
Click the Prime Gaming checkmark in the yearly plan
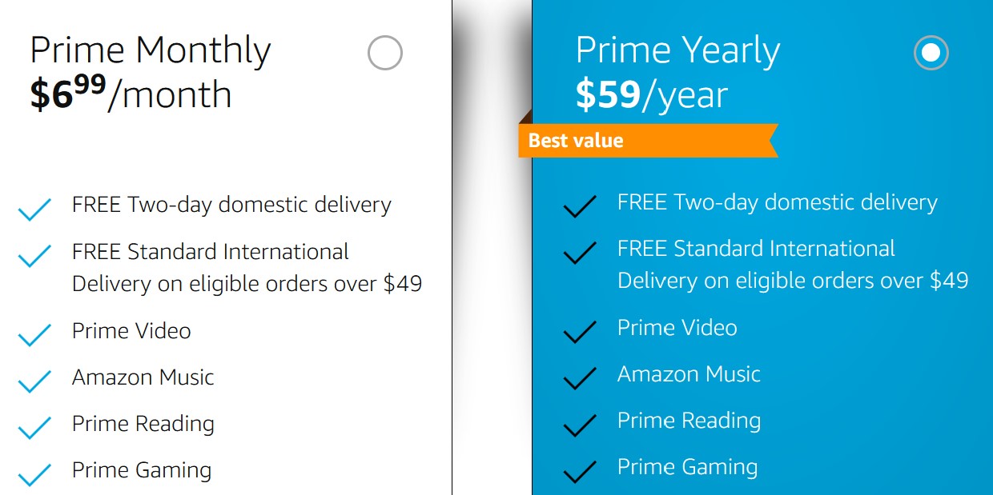578,472
